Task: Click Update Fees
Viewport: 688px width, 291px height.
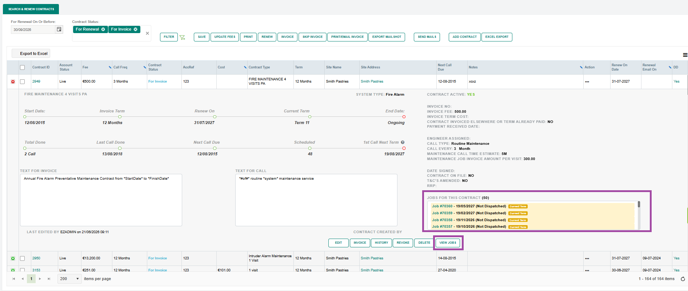Action: (225, 37)
